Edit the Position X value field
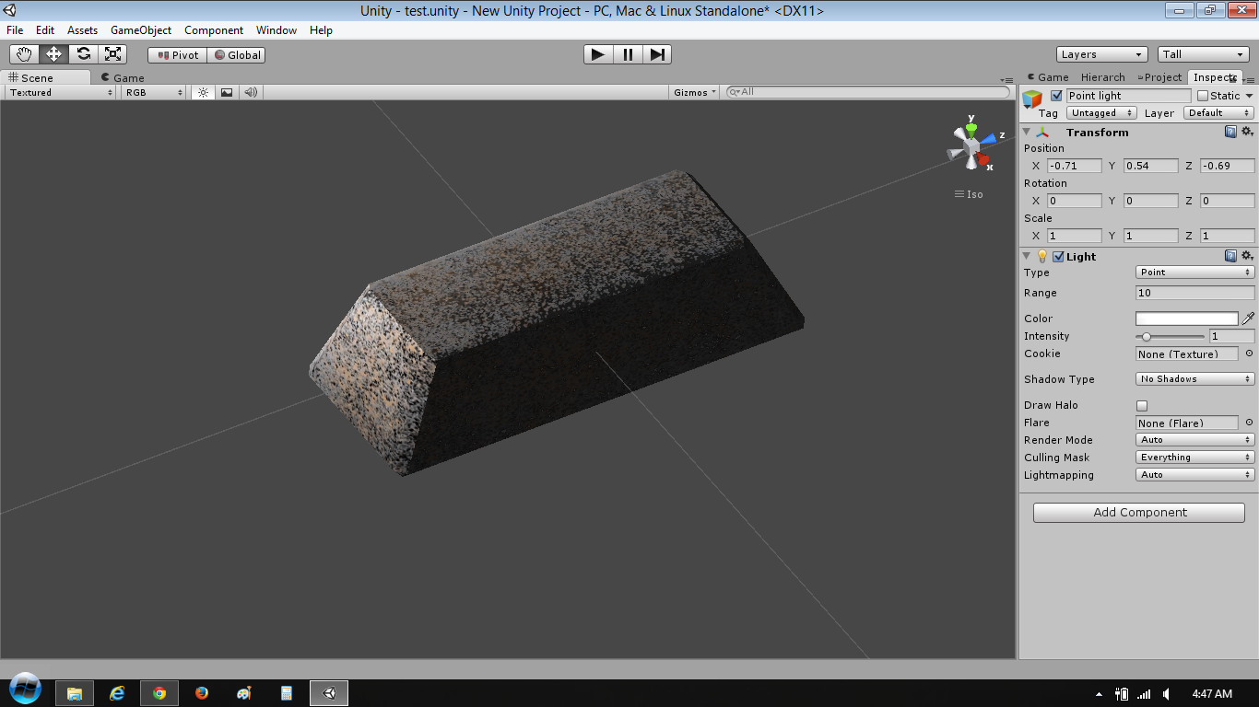Viewport: 1259px width, 707px height. (x=1075, y=165)
